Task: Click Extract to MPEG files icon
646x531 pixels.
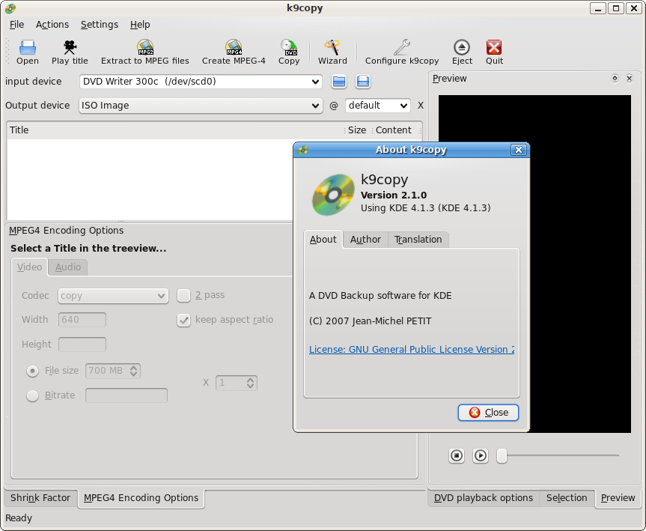Action: tap(145, 48)
